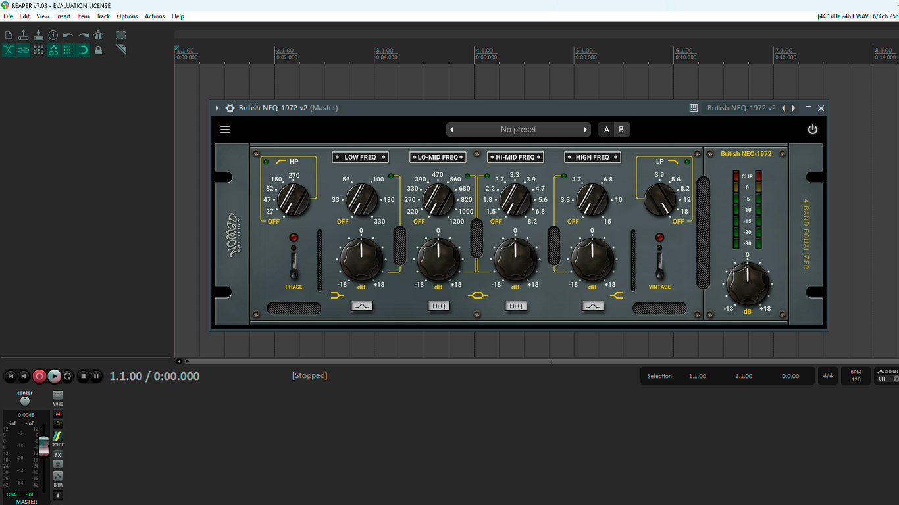This screenshot has width=899, height=505.
Task: Click the Pause transport button
Action: coord(97,376)
